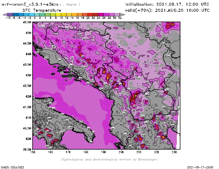The width and height of the screenshot is (219, 169).
Task: Select the color swatch between -10 and -8
Action: point(10,14)
